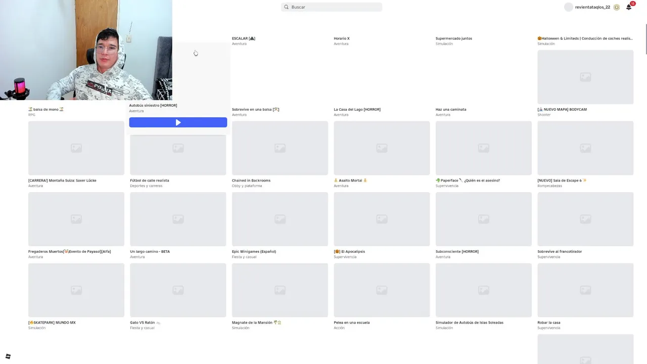The image size is (647, 364).
Task: Open La Casa del Lago [HORROR]
Action: (357, 109)
